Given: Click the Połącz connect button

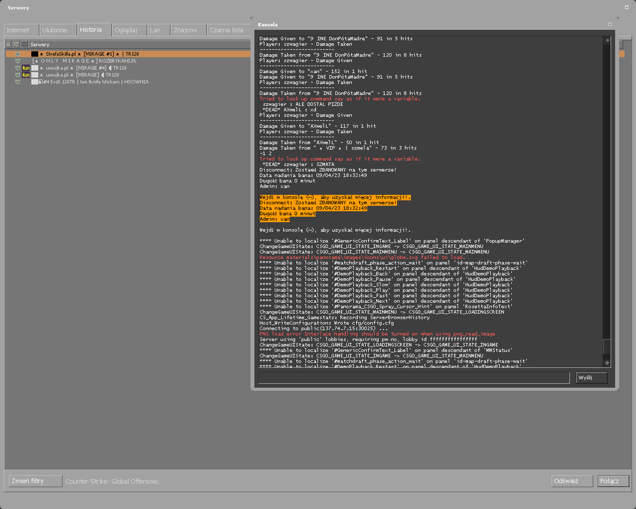Looking at the screenshot, I should pos(613,481).
